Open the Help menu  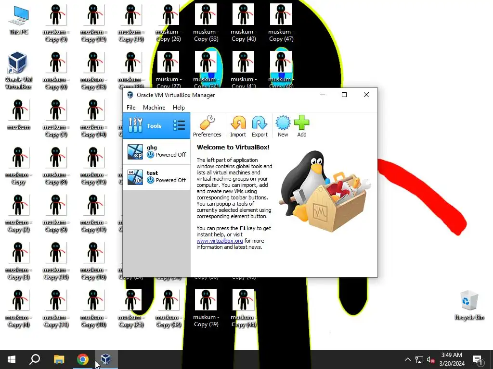pos(179,107)
